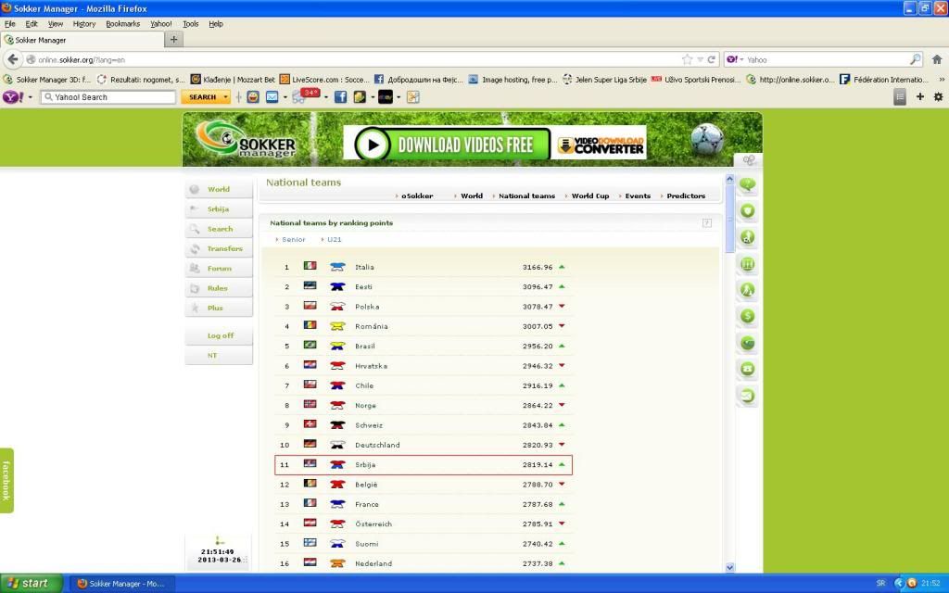949x593 pixels.
Task: Click the address bar URL field
Action: coord(357,59)
